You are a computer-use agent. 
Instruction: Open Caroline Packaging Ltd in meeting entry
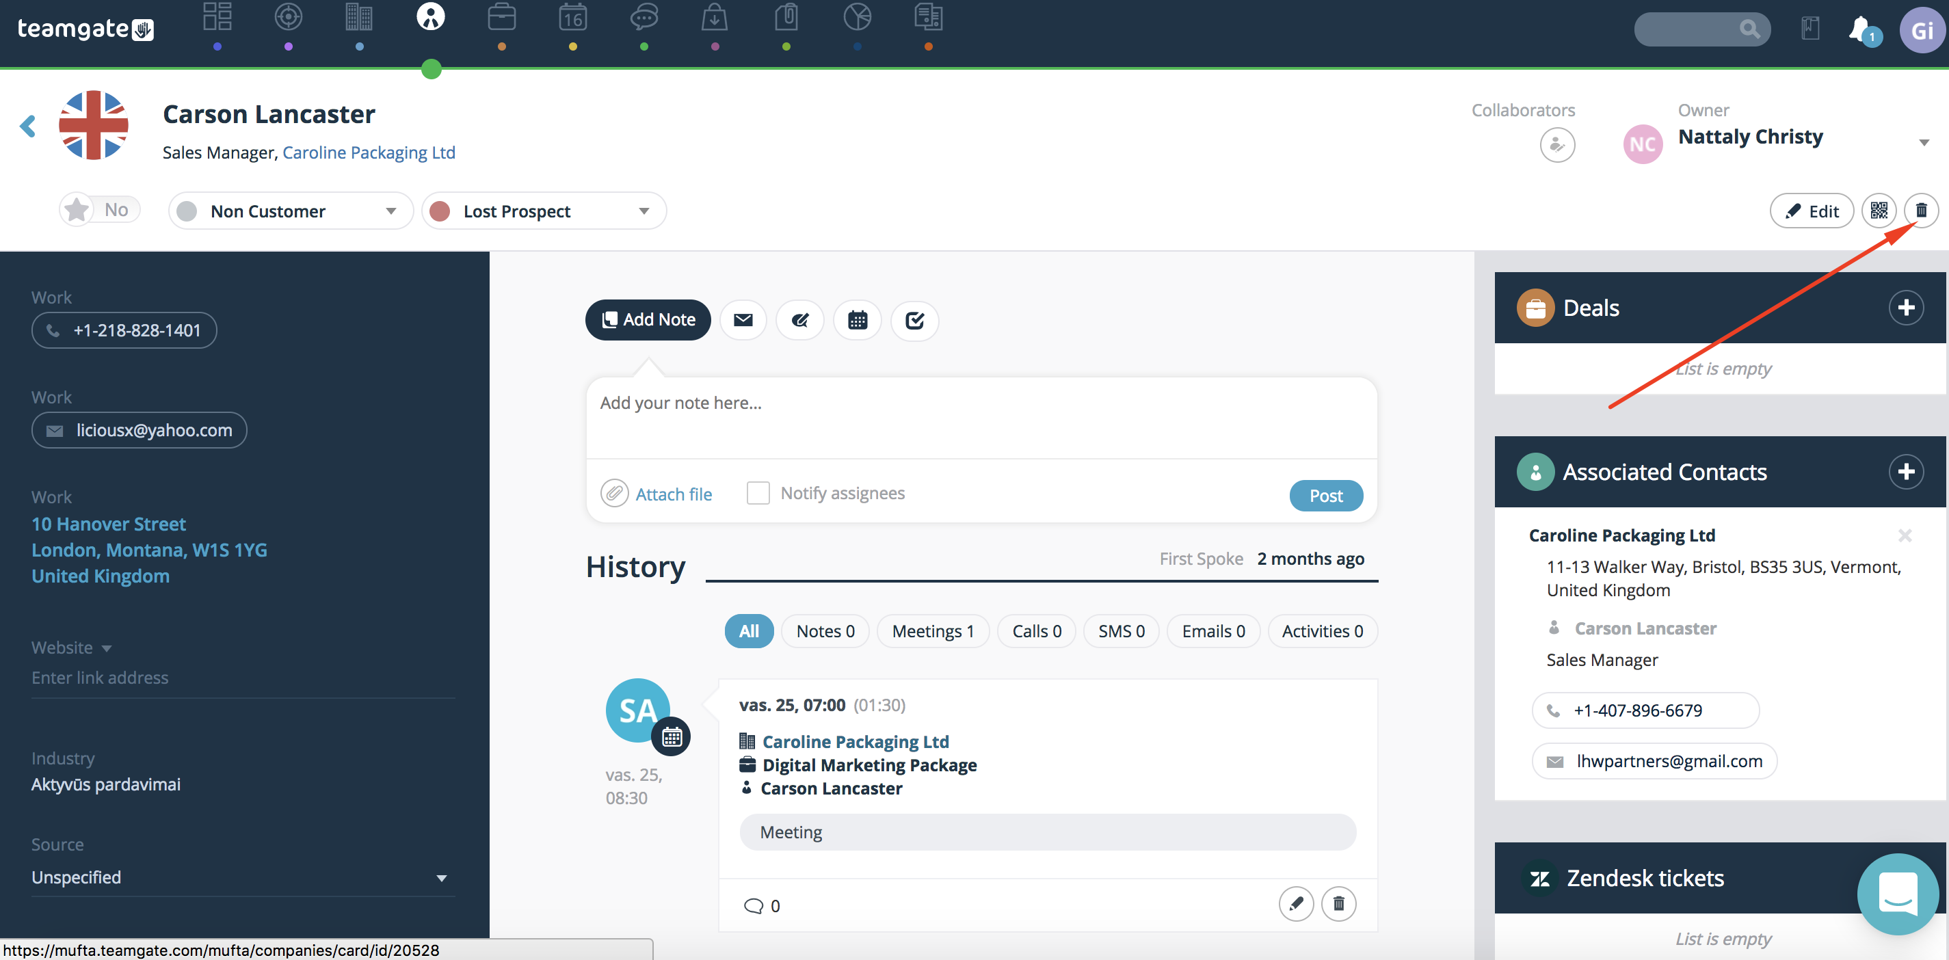click(x=855, y=741)
